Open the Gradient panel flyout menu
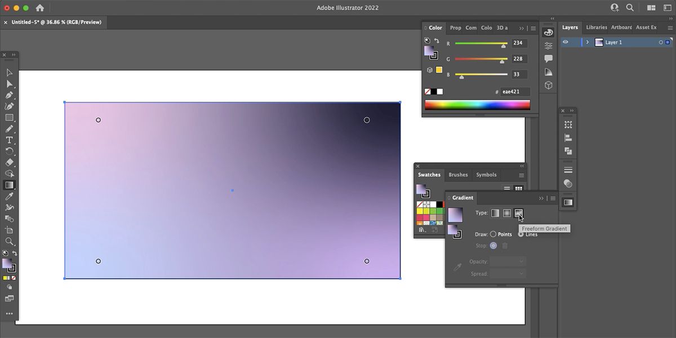 [x=553, y=198]
